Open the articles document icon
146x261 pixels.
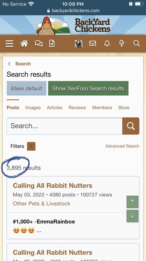[x=52, y=44]
